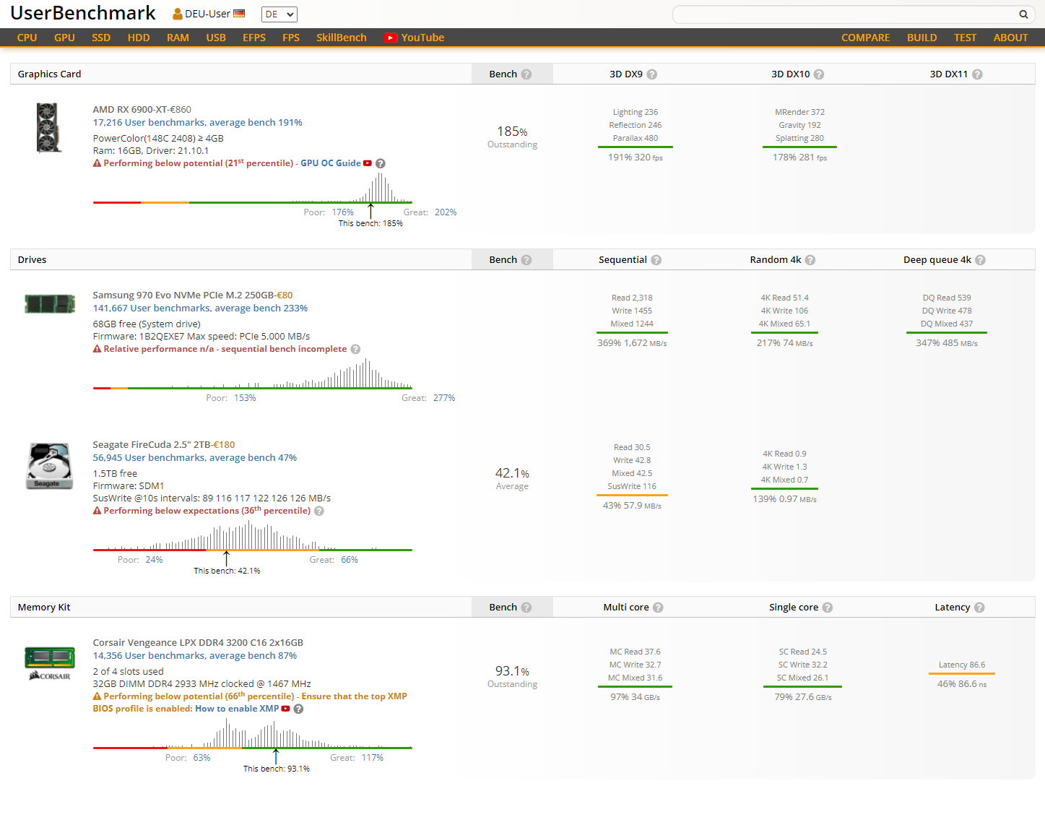The width and height of the screenshot is (1045, 825).
Task: Open 17,216 User benchmarks link
Action: coord(197,123)
